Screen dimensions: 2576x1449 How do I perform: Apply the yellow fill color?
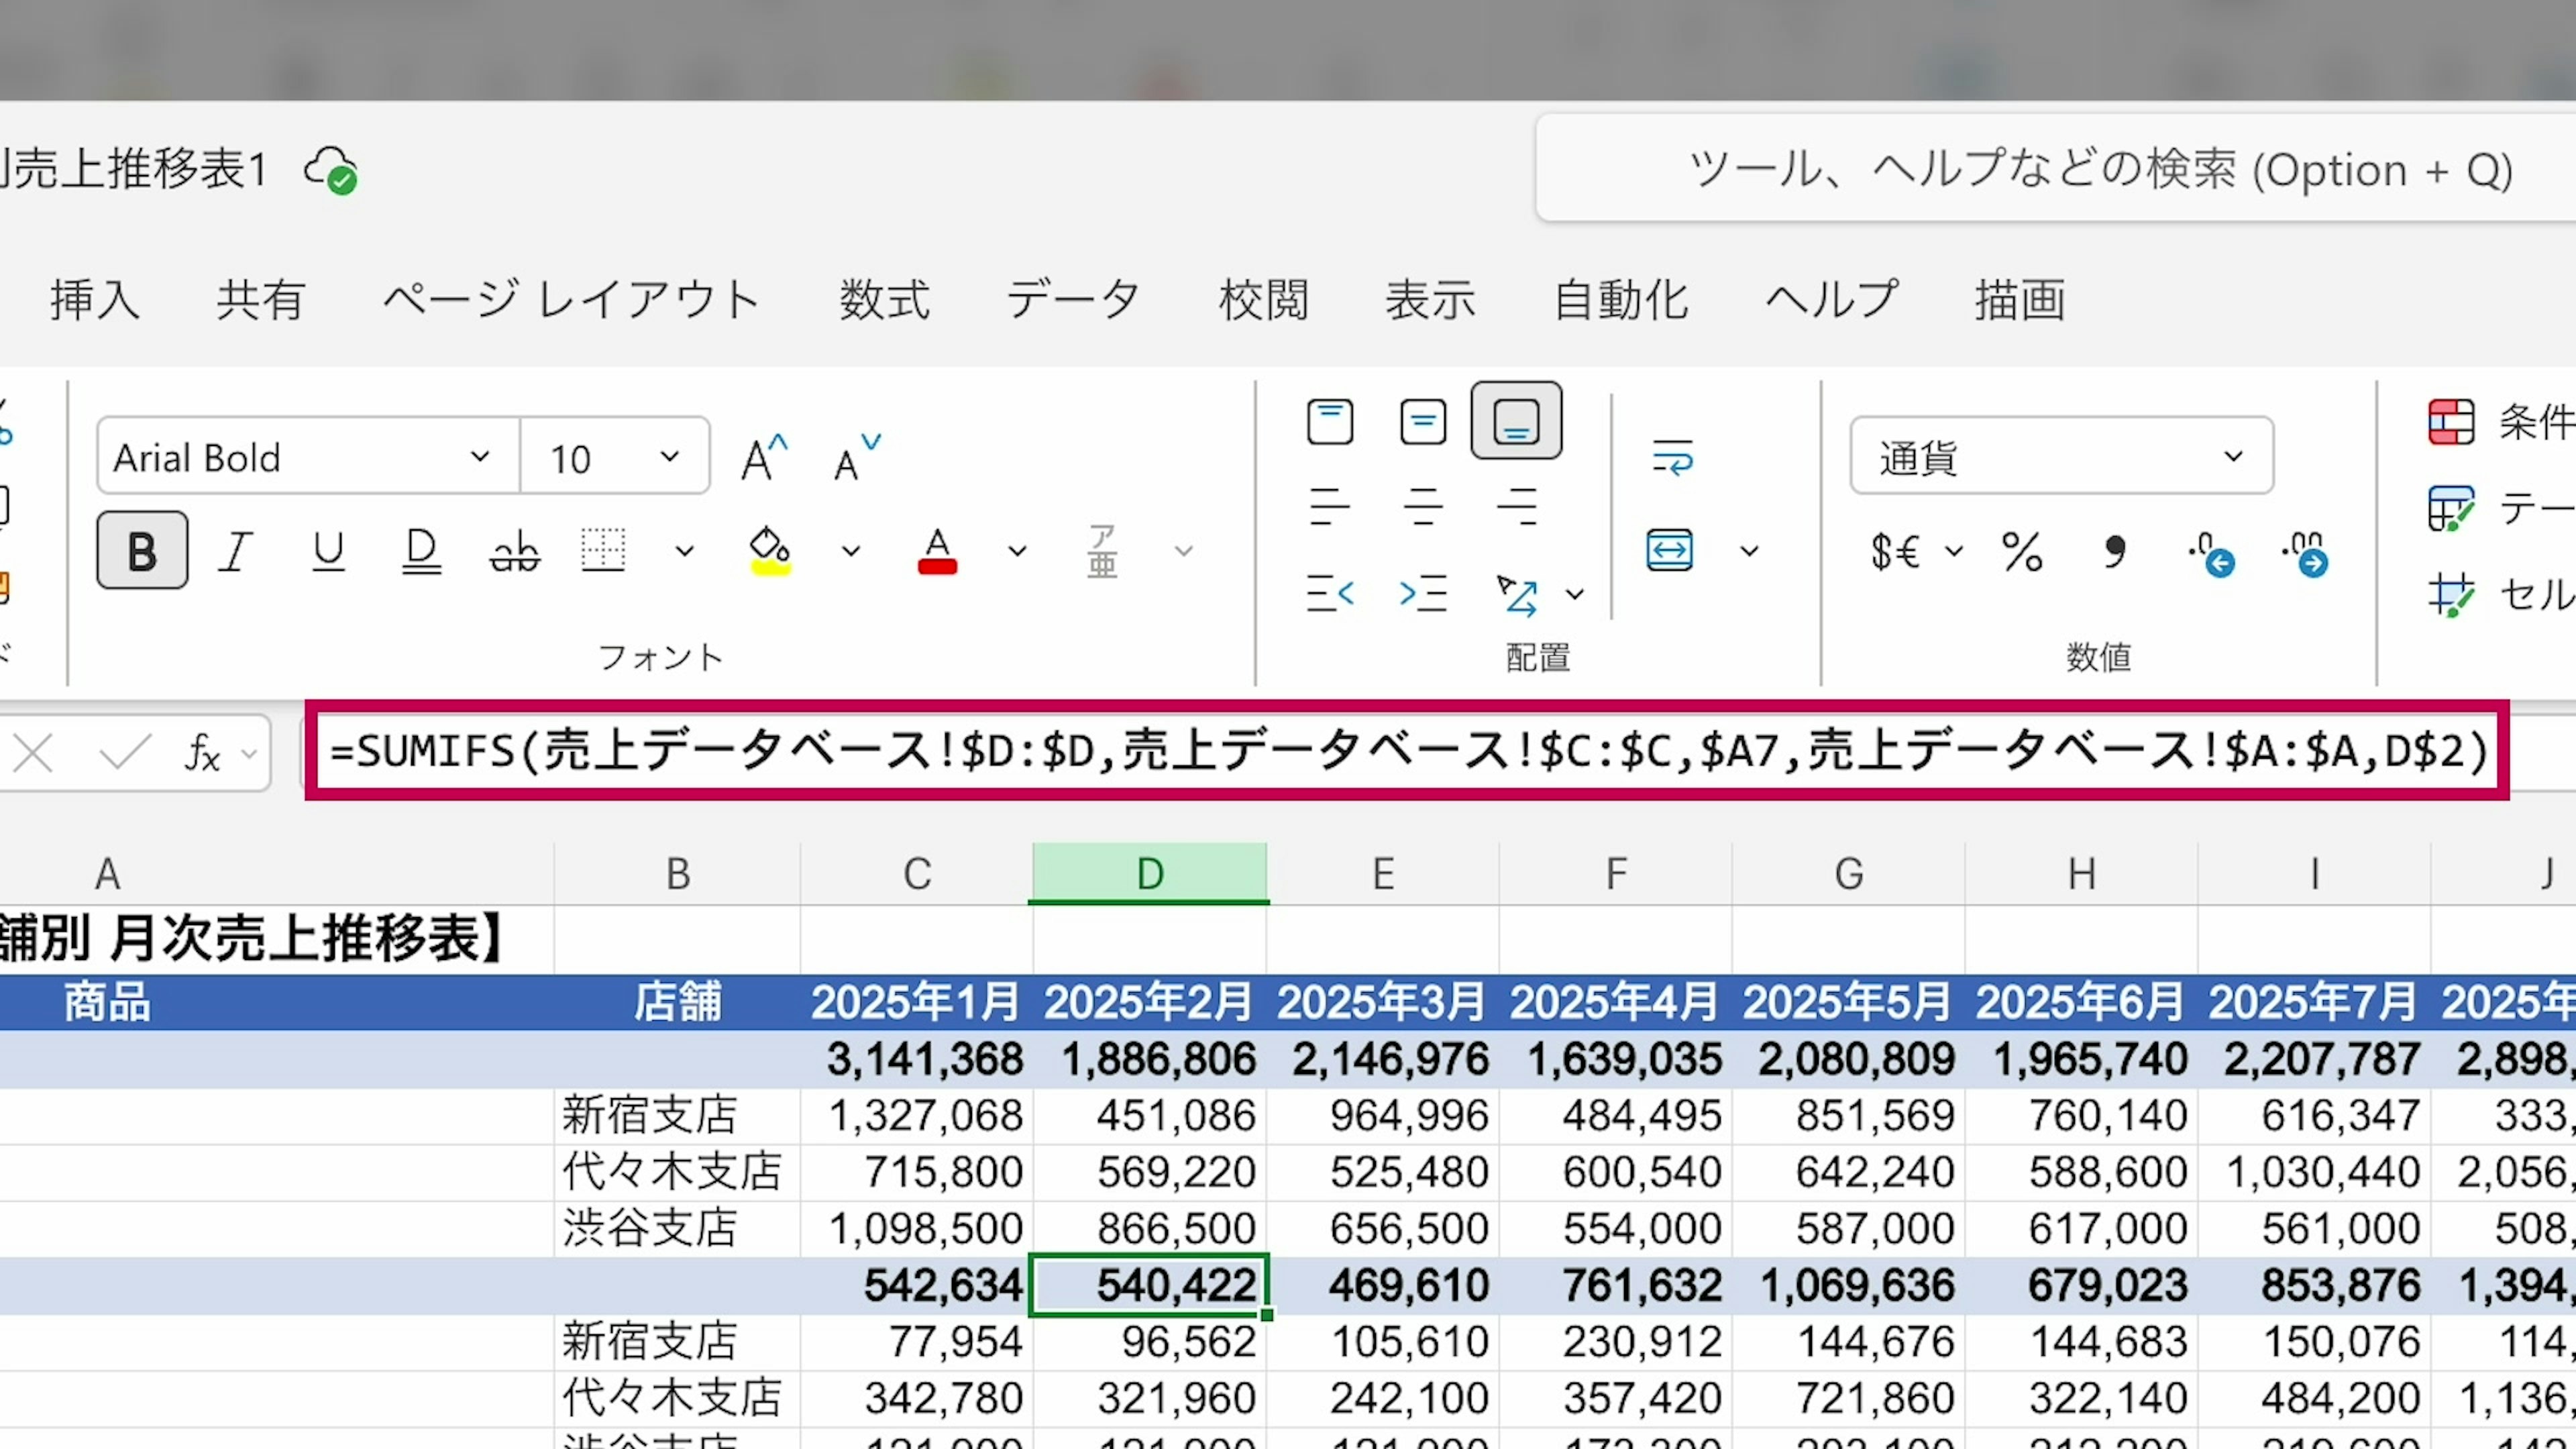click(x=769, y=551)
